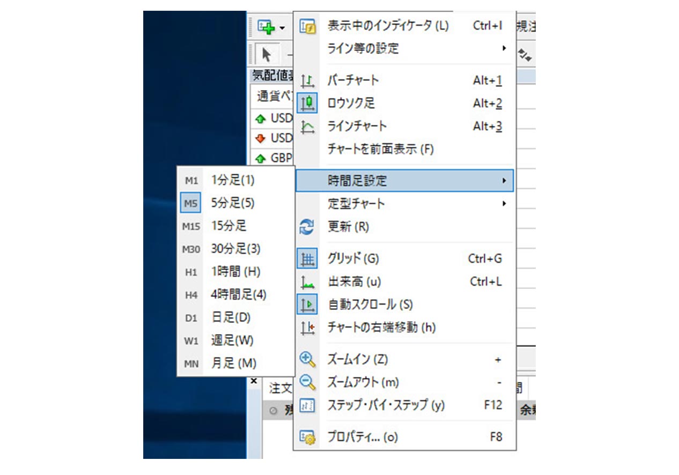Image resolution: width=679 pixels, height=475 pixels.
Task: Click the new chart plus icon
Action: point(267,26)
